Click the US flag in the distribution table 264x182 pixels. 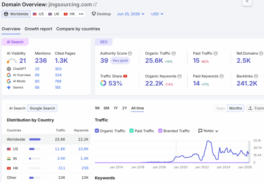9,149
